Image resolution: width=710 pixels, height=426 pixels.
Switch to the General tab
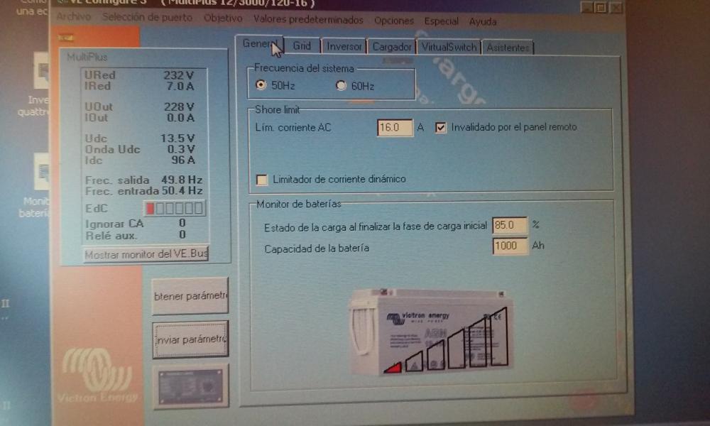point(259,44)
